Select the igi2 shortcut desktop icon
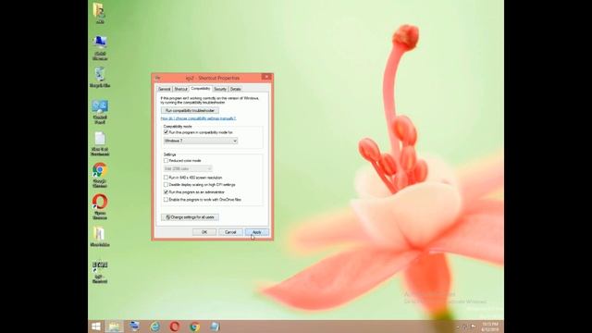Screen dimensions: 592x333 pos(100,272)
